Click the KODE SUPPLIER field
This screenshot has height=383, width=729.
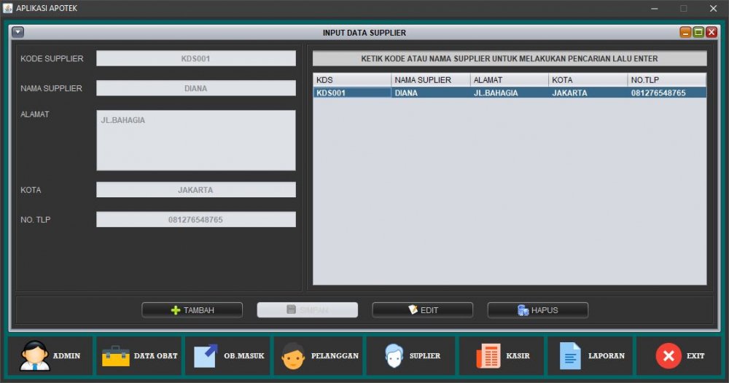point(195,58)
